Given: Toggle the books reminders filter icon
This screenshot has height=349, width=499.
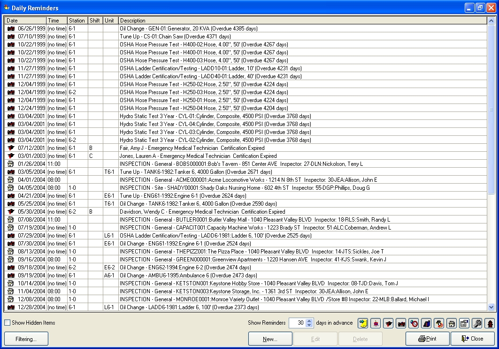Looking at the screenshot, I should coord(426,323).
